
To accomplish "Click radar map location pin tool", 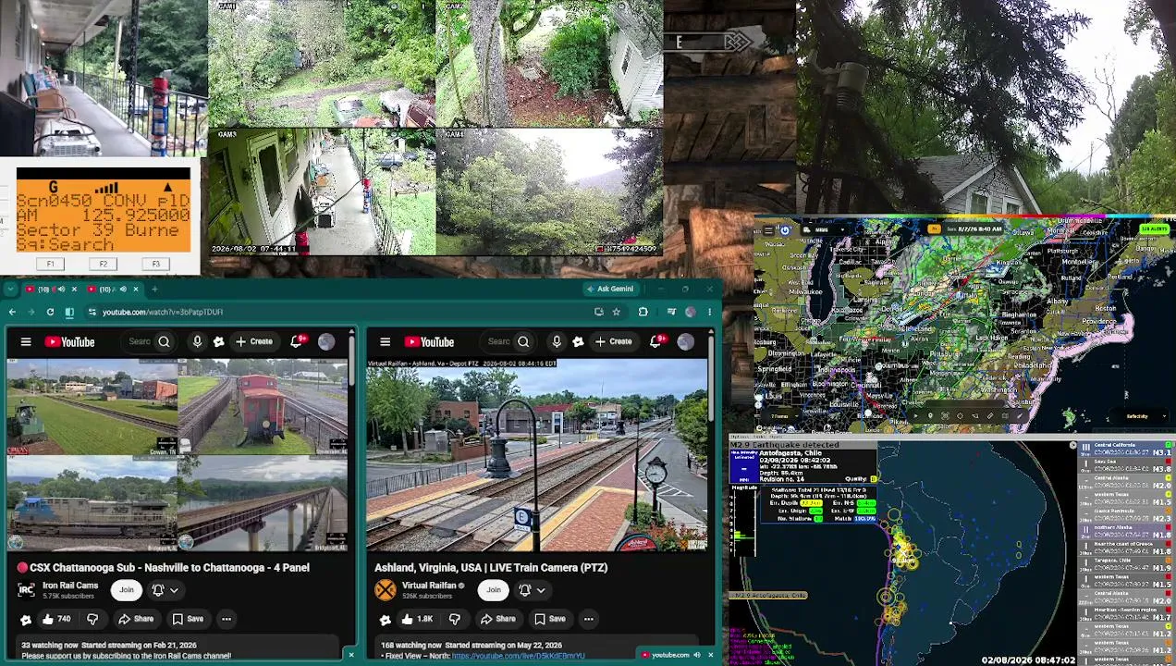I will (x=930, y=416).
